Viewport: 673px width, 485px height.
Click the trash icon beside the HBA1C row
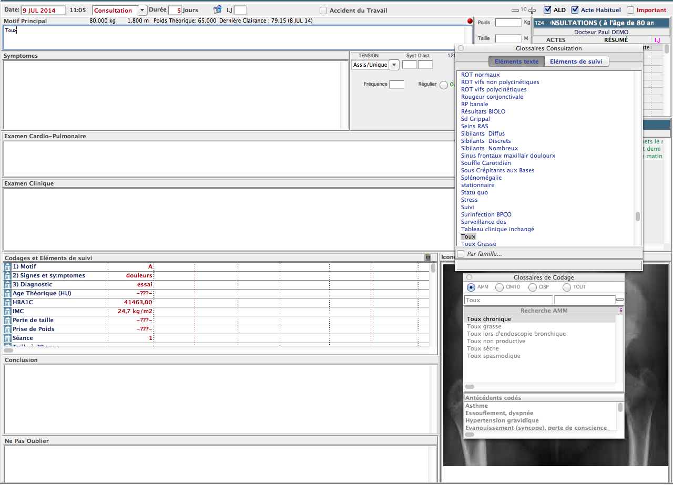7,303
